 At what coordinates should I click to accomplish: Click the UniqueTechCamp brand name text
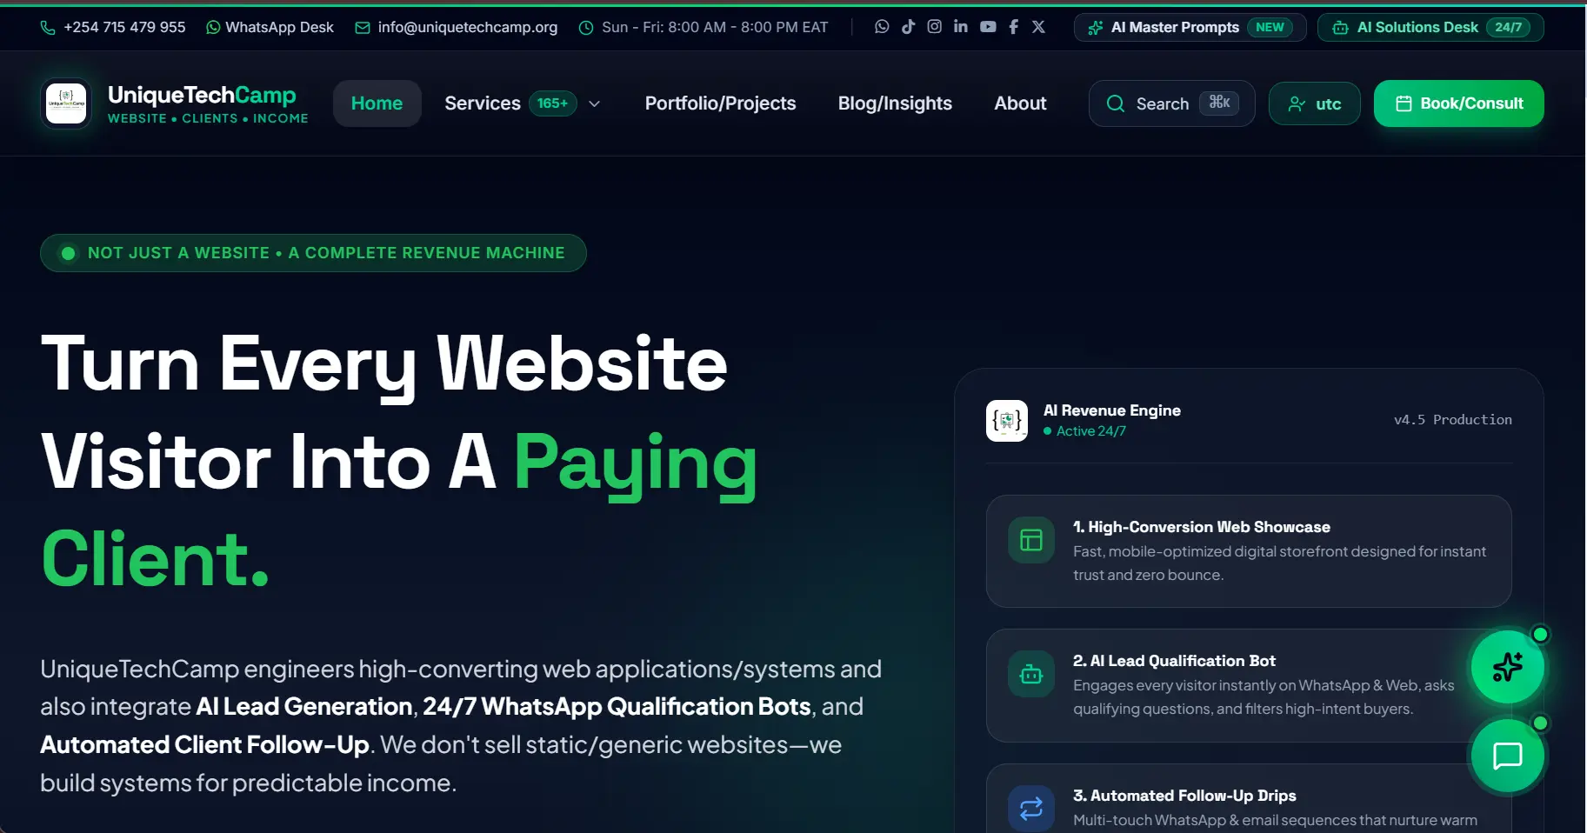pos(202,95)
